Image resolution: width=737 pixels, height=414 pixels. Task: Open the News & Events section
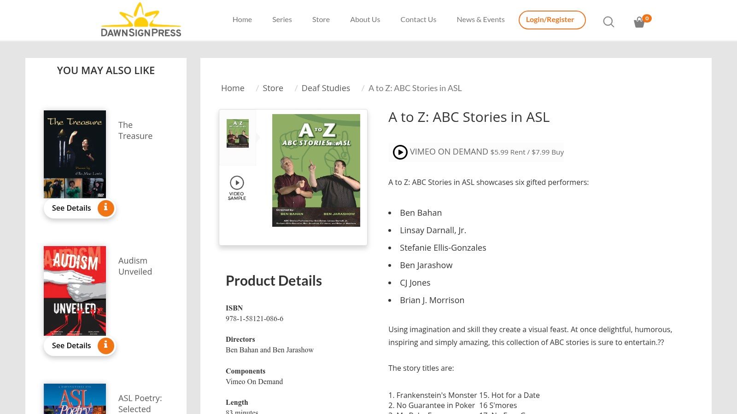click(x=480, y=19)
